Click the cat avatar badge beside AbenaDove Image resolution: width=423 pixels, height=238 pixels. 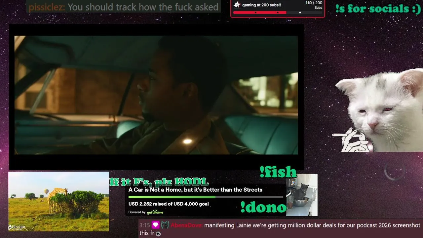click(165, 225)
